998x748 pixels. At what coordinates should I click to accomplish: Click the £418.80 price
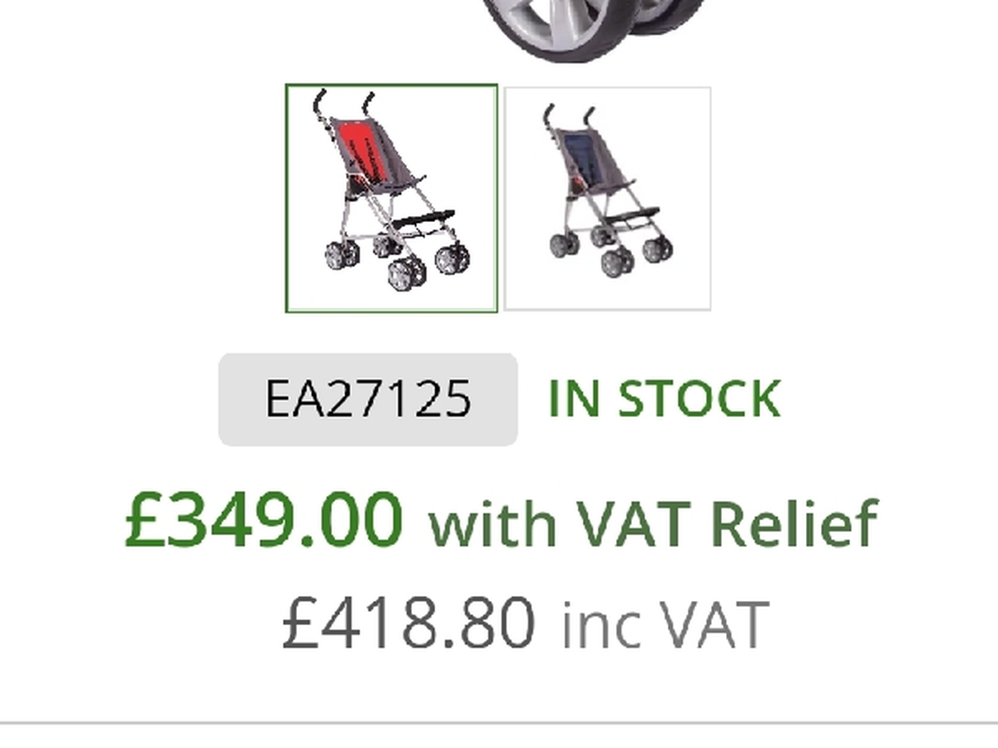click(x=408, y=623)
